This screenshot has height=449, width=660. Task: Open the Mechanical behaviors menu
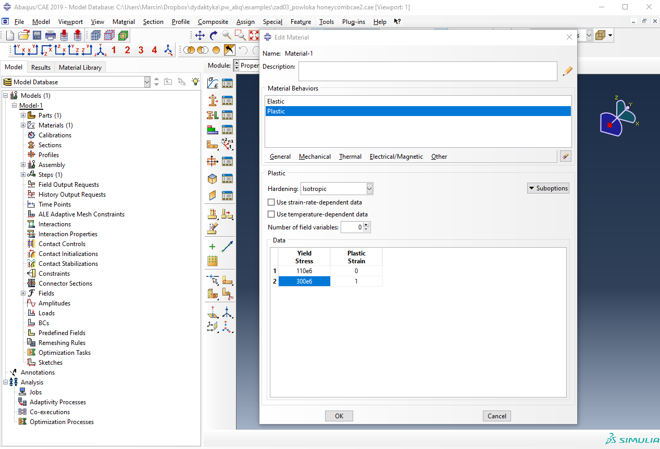[315, 157]
